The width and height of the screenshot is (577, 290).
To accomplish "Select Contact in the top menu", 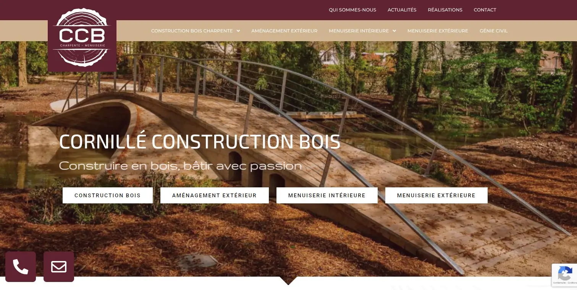I will pyautogui.click(x=485, y=10).
